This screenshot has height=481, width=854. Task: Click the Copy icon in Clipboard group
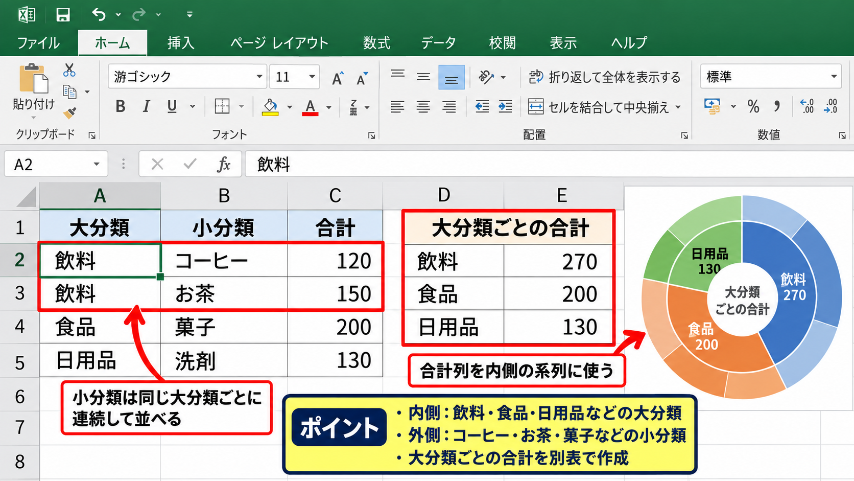click(69, 92)
